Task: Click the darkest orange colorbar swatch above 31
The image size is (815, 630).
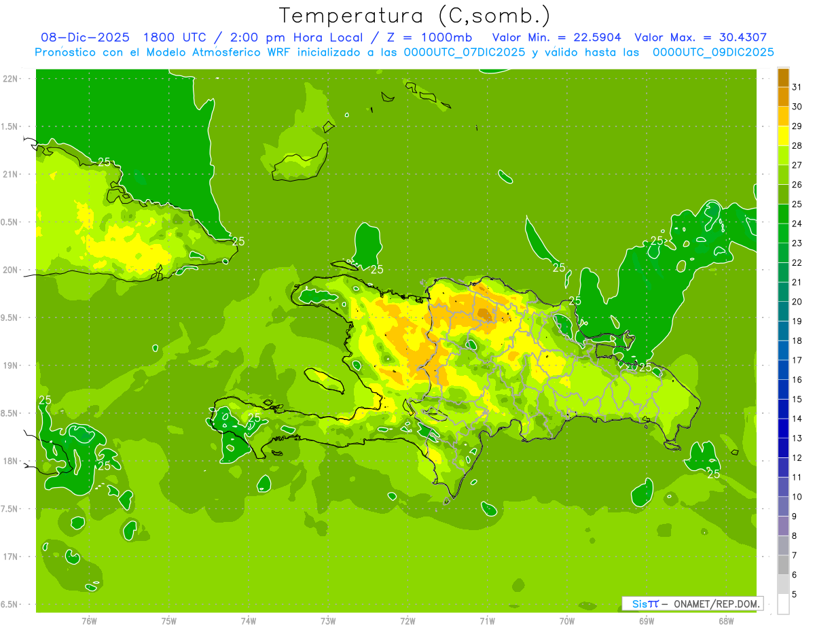Action: coord(783,77)
